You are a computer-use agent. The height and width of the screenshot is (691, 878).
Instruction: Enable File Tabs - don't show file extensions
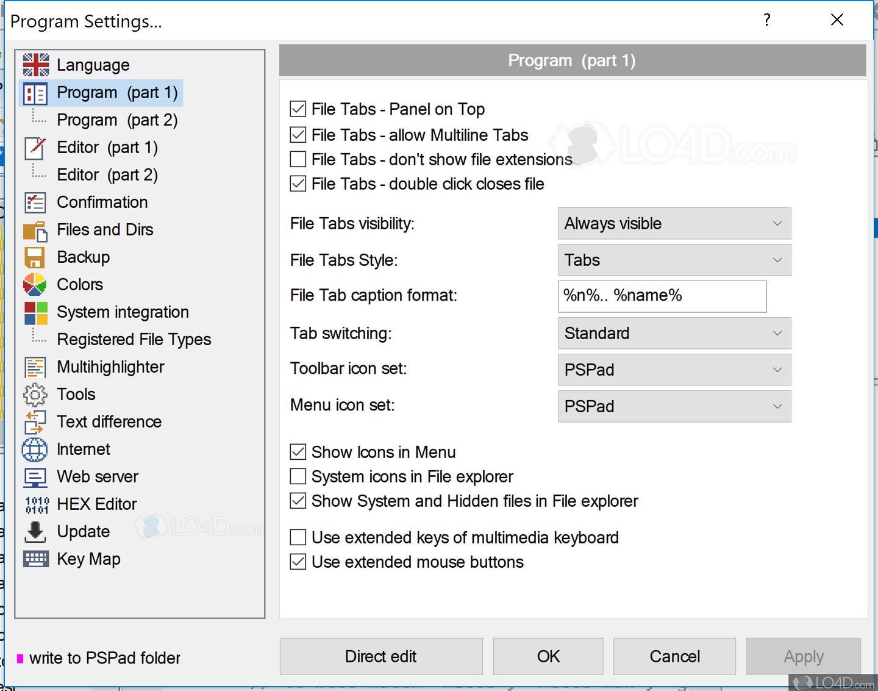click(298, 159)
